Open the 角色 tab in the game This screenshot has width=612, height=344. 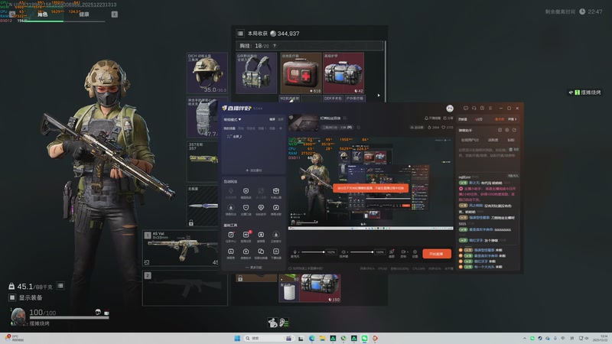pos(43,15)
